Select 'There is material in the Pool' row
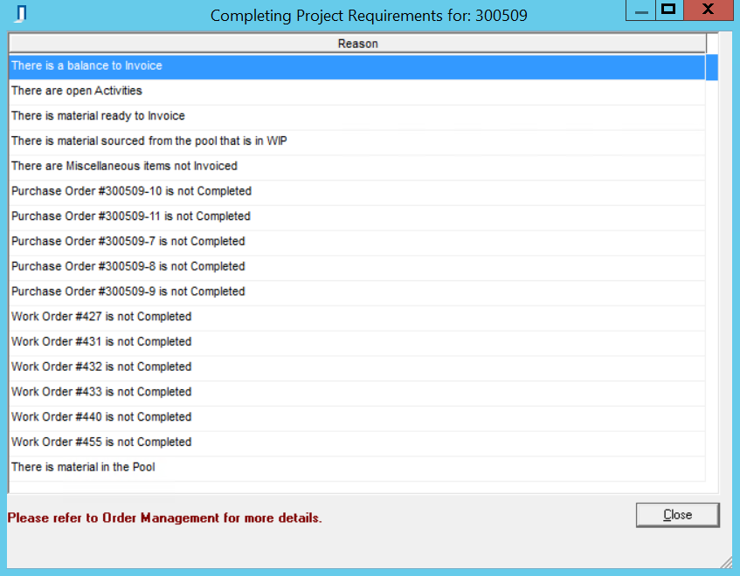Viewport: 740px width, 576px height. click(x=357, y=467)
